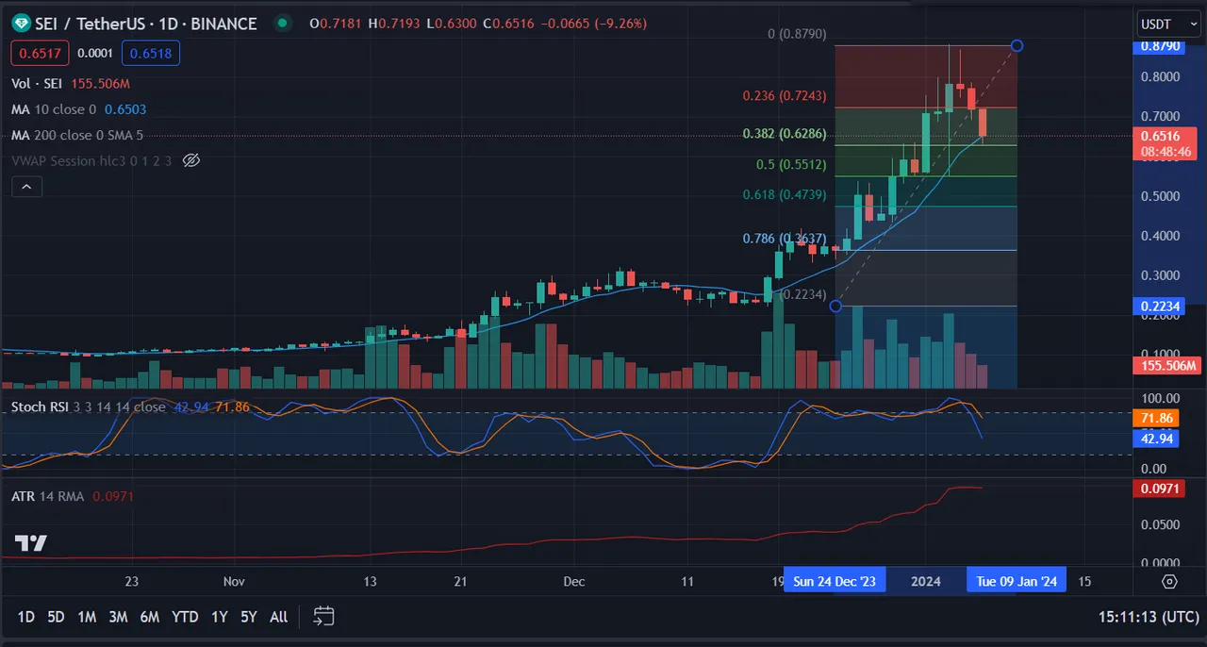Screen dimensions: 1207x647
Task: Click the 0.2234 blue price axis label
Action: click(1158, 306)
